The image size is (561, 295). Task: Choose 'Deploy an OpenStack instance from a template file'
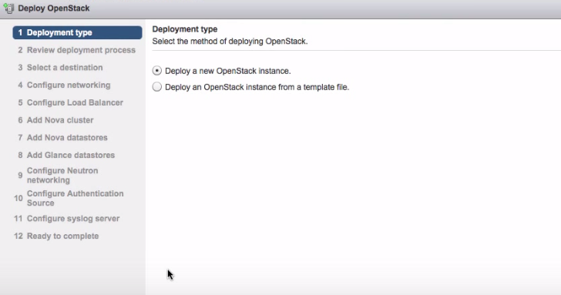[156, 87]
